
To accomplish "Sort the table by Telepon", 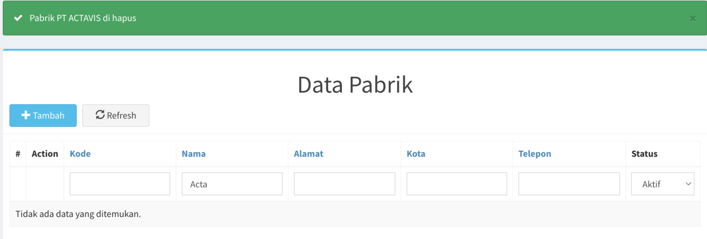I will tap(535, 154).
